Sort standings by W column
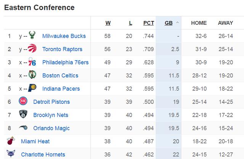 (108, 23)
